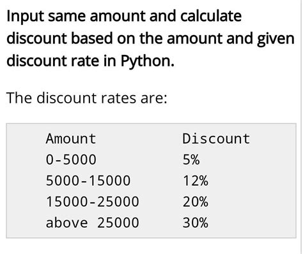Viewport: 303px width, 254px height.
Task: Click the '0-5000' amount range
Action: pos(71,160)
